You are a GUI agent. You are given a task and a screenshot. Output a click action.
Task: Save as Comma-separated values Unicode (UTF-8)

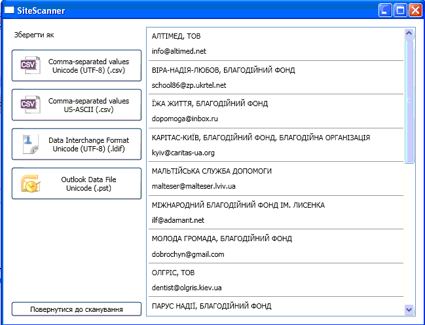pos(77,66)
